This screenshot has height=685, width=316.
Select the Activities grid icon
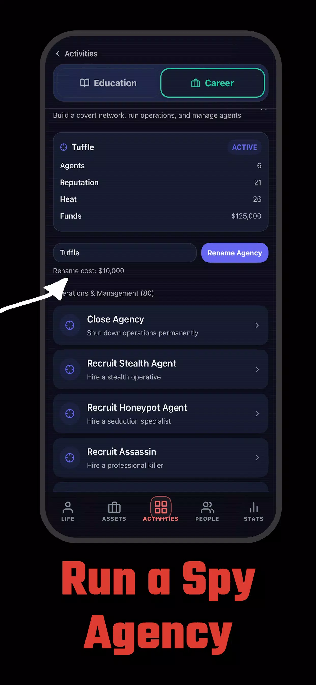pos(161,507)
